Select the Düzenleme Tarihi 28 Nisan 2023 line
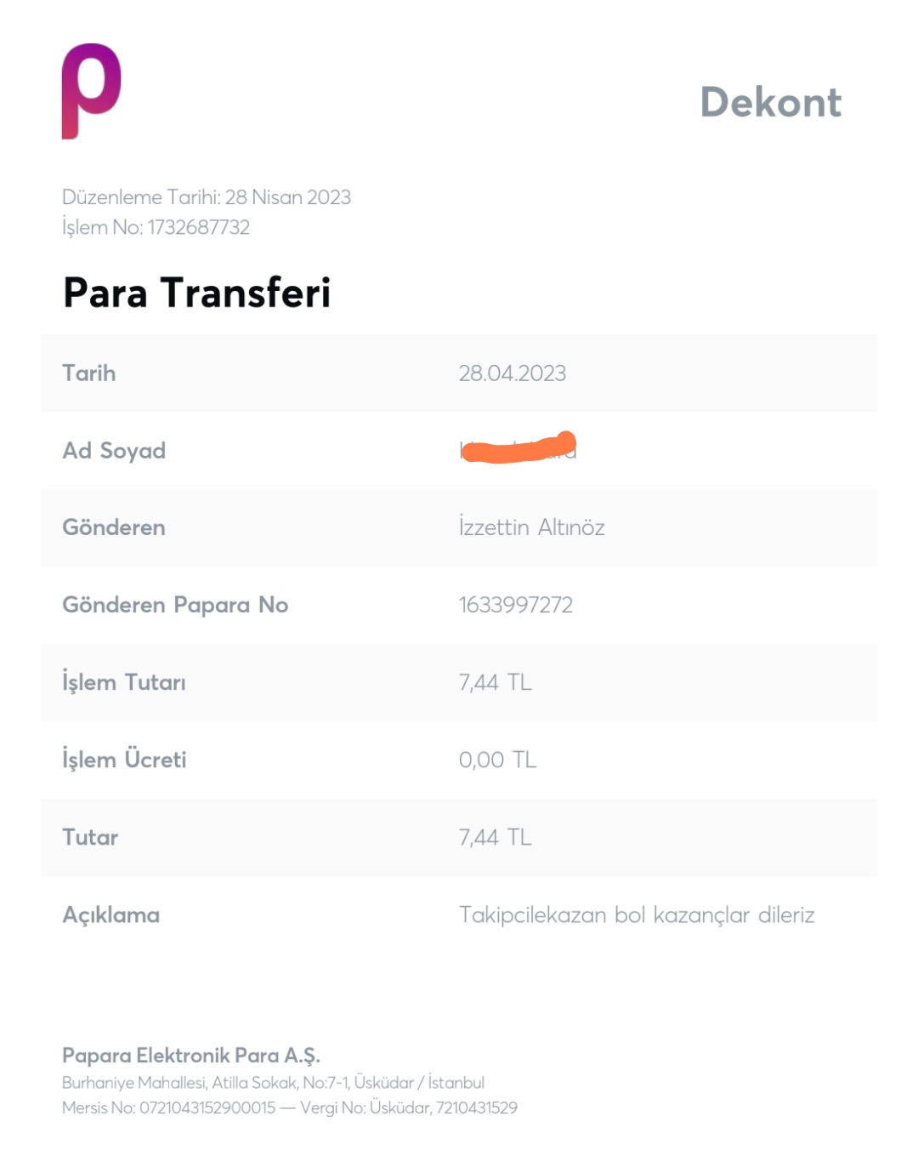Screen dimensions: 918x1156 pos(207,197)
